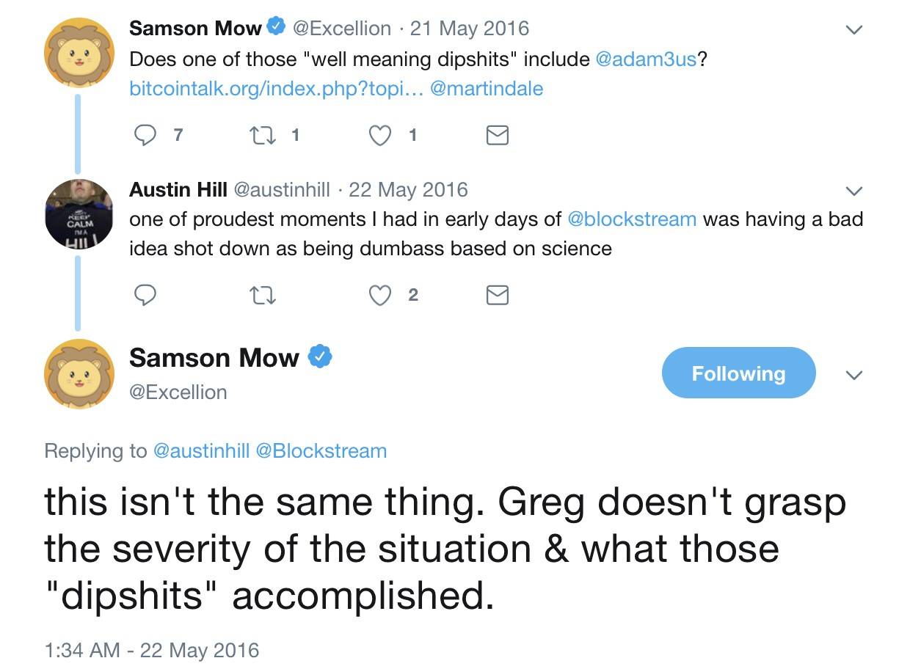Viewport: 910px width, 669px height.
Task: Visit @adam3us mention in first tweet
Action: (646, 59)
